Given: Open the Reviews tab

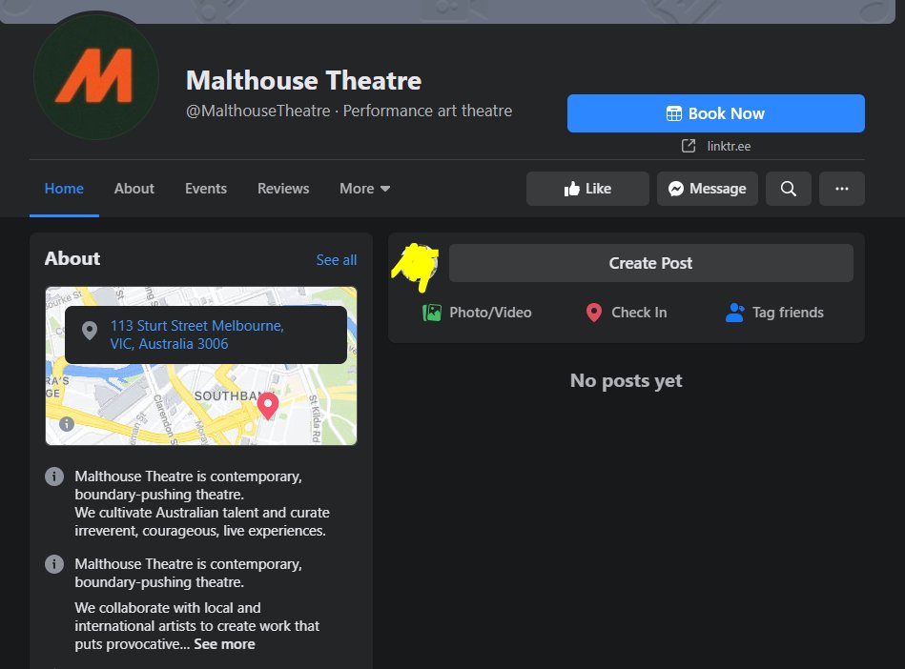Looking at the screenshot, I should click(282, 189).
